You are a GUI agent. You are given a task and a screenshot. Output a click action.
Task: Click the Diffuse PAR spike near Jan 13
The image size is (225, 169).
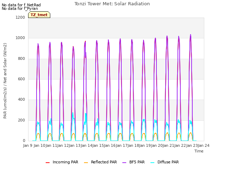(73, 113)
